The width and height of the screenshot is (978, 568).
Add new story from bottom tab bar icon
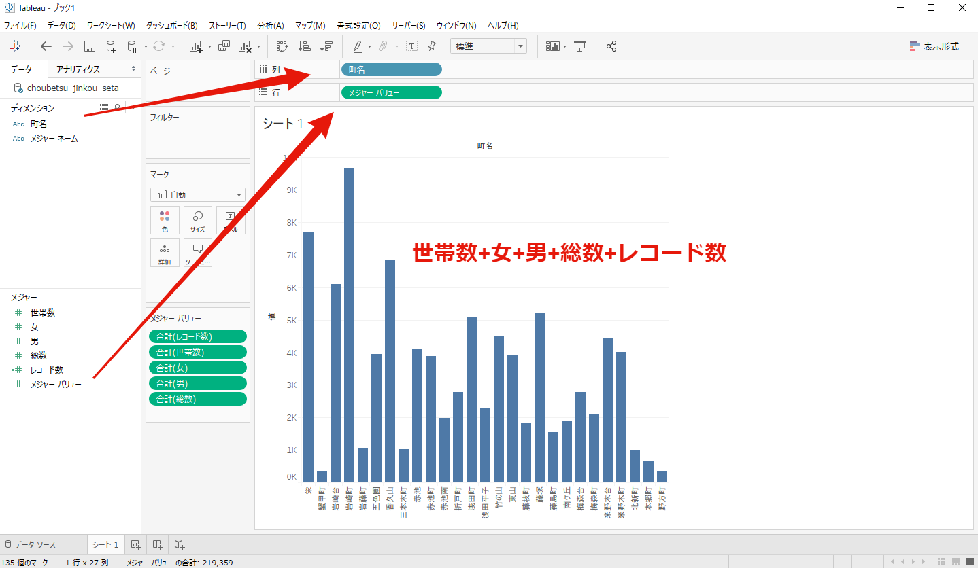click(180, 544)
